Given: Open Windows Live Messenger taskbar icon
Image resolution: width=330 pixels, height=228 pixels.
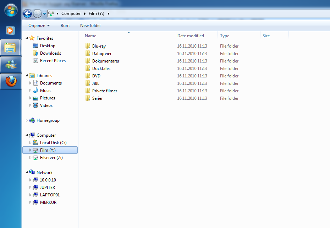Looking at the screenshot, I should coord(11,64).
